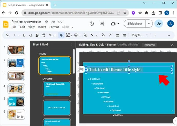
Task: Toggle the browser side panel icon
Action: pyautogui.click(x=160, y=13)
